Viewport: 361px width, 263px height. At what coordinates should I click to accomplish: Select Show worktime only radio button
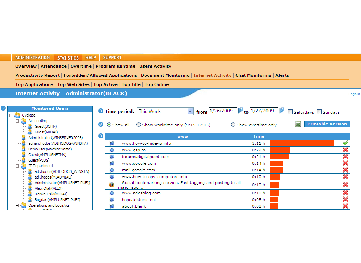(x=139, y=125)
